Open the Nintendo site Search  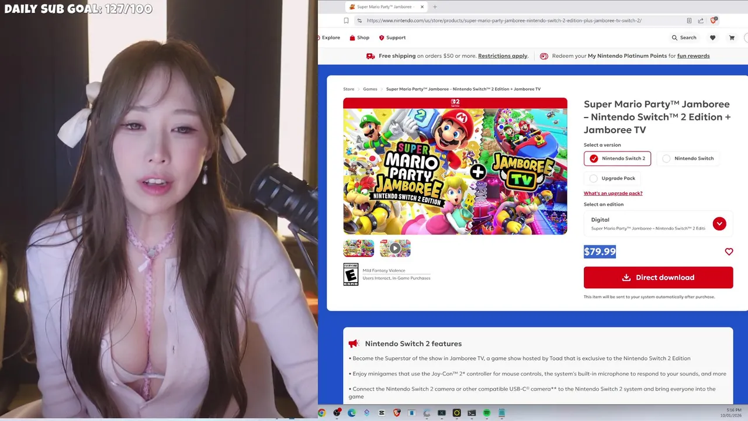(x=684, y=37)
